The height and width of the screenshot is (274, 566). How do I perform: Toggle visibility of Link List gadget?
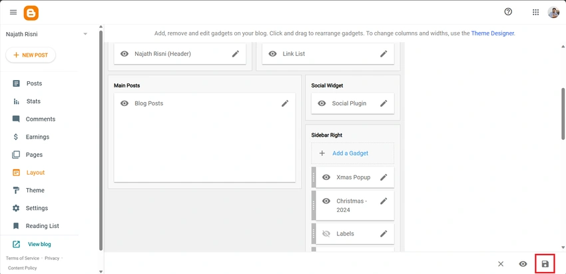pyautogui.click(x=272, y=54)
